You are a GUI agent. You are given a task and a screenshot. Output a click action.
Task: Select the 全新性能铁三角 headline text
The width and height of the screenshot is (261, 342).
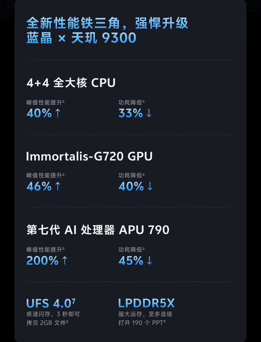[74, 24]
